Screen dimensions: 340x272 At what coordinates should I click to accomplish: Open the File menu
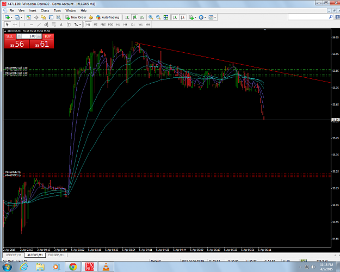click(11, 10)
